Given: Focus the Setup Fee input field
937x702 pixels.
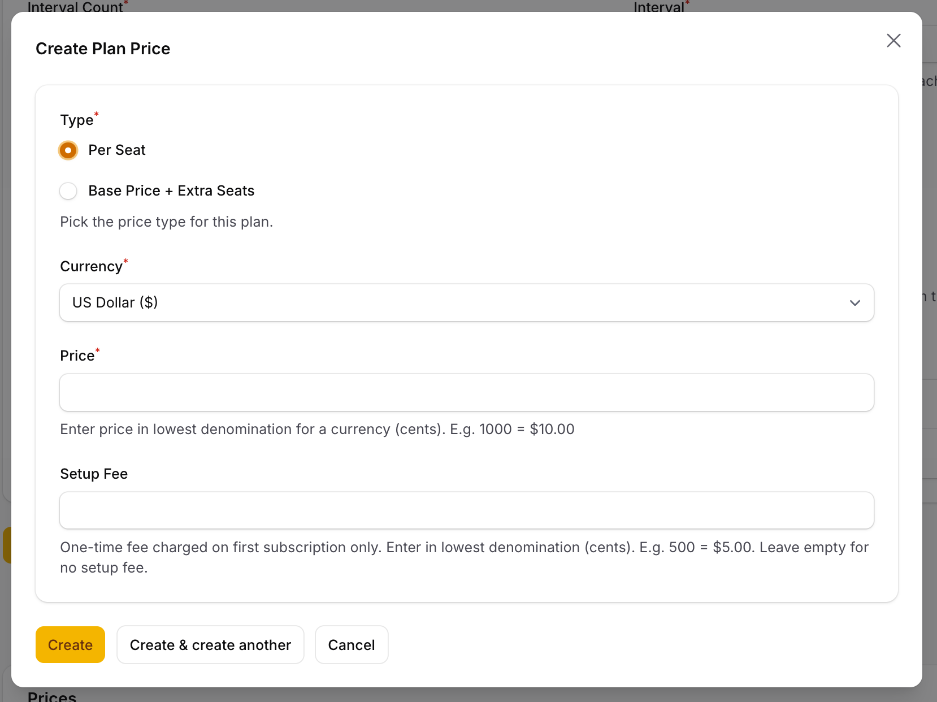Looking at the screenshot, I should coord(466,510).
